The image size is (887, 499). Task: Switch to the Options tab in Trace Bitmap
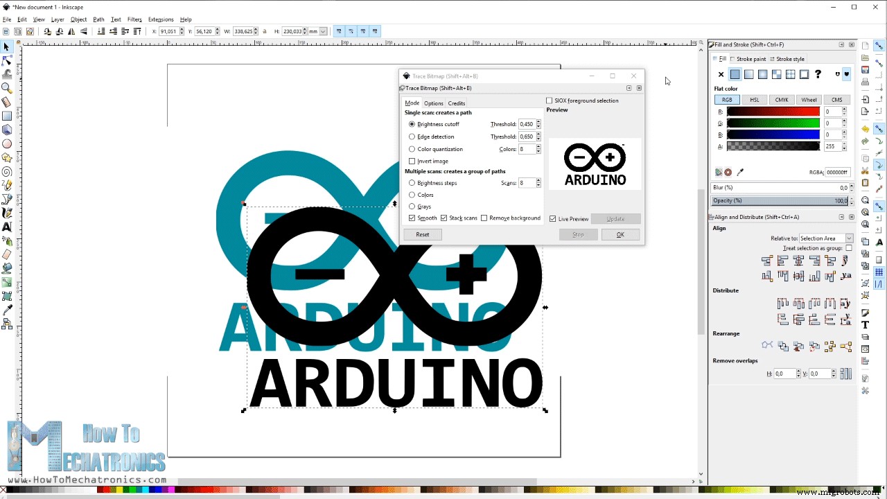point(433,103)
